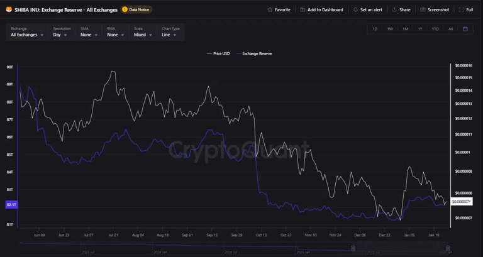Click the $0.000007 current price label
The image size is (483, 257).
pyautogui.click(x=462, y=202)
